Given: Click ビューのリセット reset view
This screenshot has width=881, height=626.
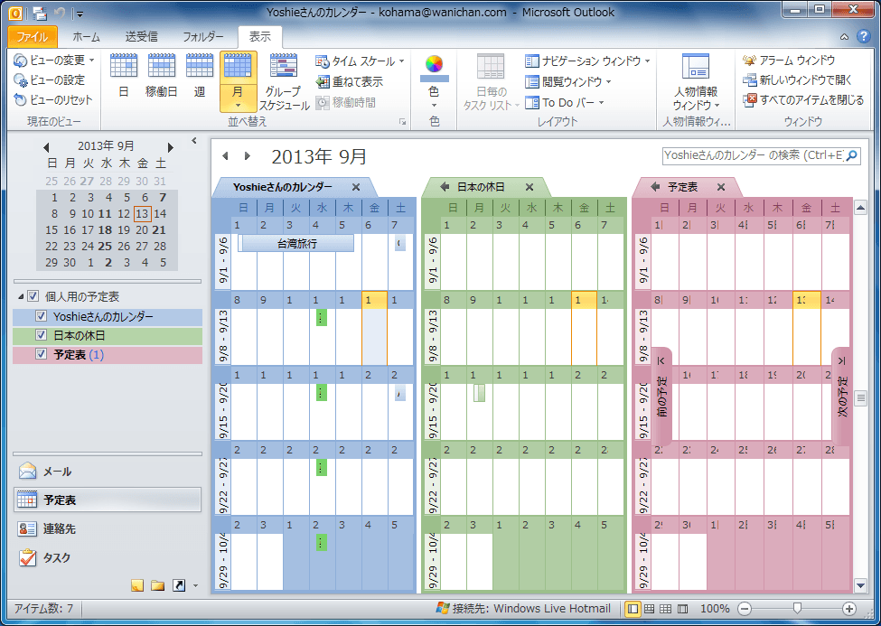Looking at the screenshot, I should (52, 100).
